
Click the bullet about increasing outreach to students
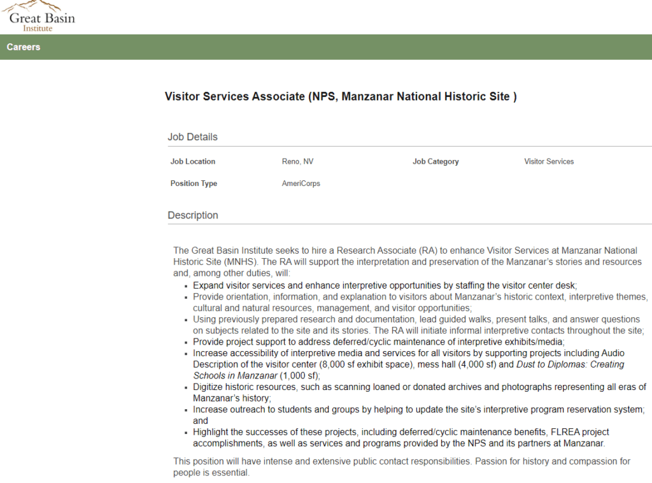[419, 415]
